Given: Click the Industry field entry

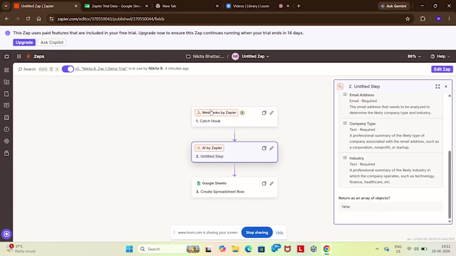Looking at the screenshot, I should pyautogui.click(x=390, y=170).
